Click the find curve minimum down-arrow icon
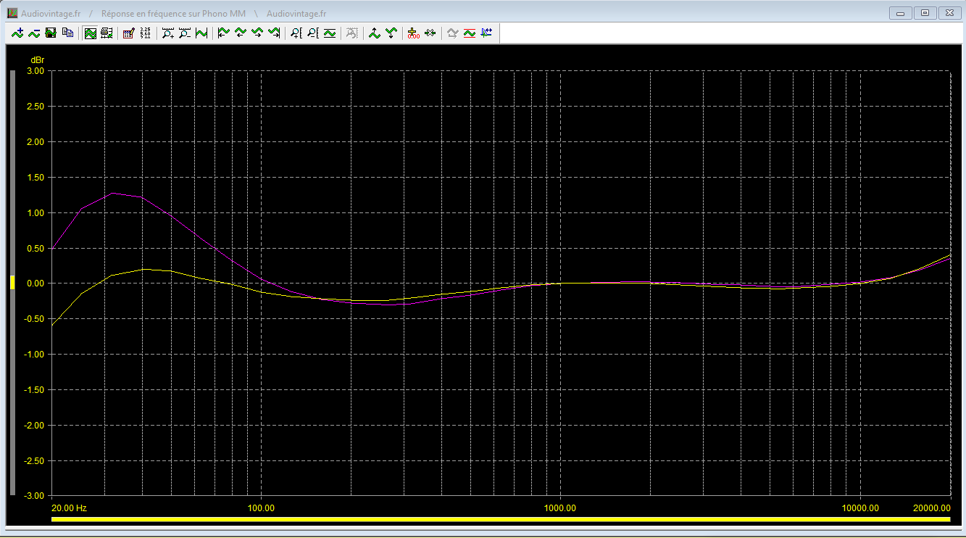The height and width of the screenshot is (538, 966). [391, 33]
